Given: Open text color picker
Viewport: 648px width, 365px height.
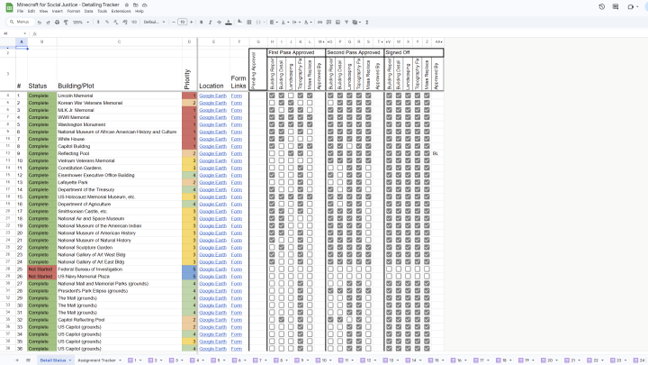Looking at the screenshot, I should 228,22.
